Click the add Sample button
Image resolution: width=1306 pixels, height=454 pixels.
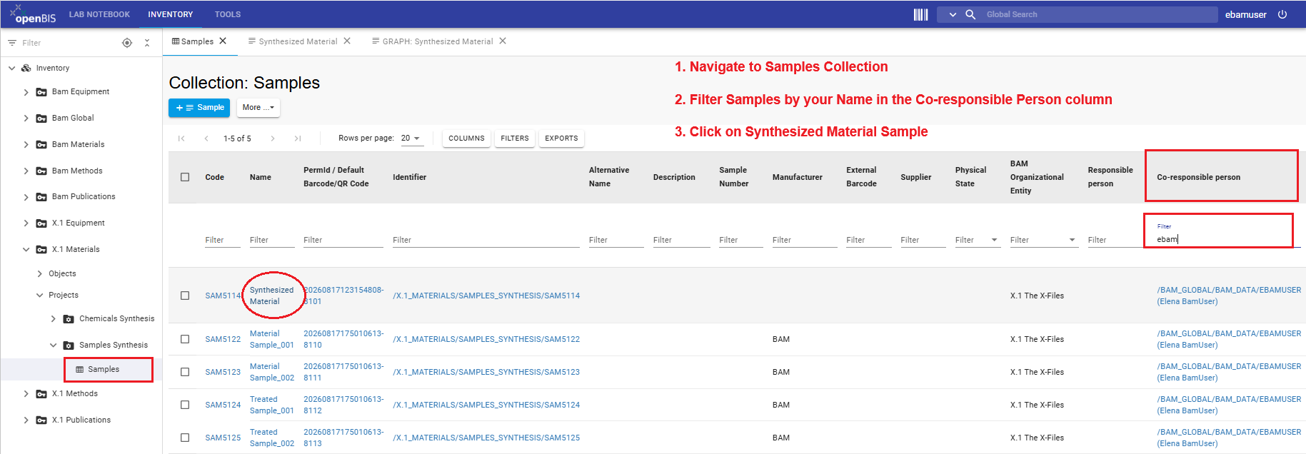199,108
